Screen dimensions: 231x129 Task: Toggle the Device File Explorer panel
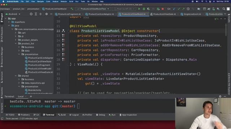pos(229,84)
